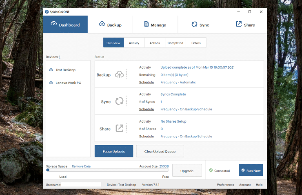This screenshot has height=195, width=302.
Task: Open the Backup main tab
Action: click(x=110, y=25)
